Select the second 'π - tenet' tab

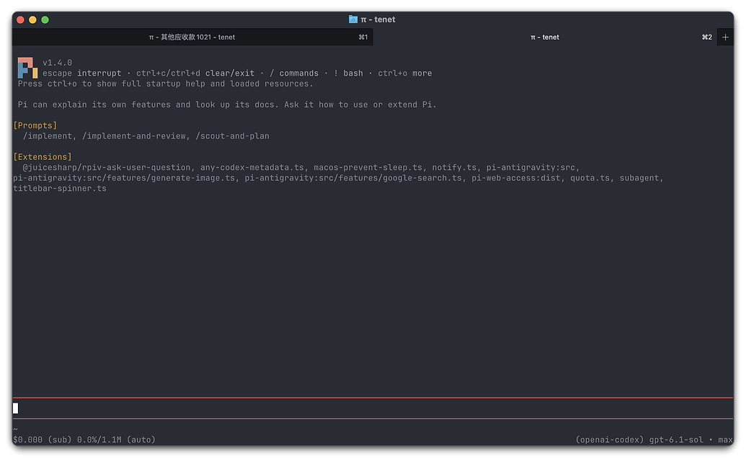pos(545,37)
